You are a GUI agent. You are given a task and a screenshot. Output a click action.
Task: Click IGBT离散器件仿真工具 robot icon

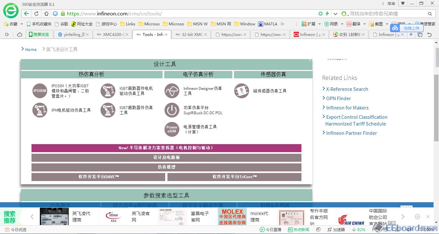pos(108,110)
